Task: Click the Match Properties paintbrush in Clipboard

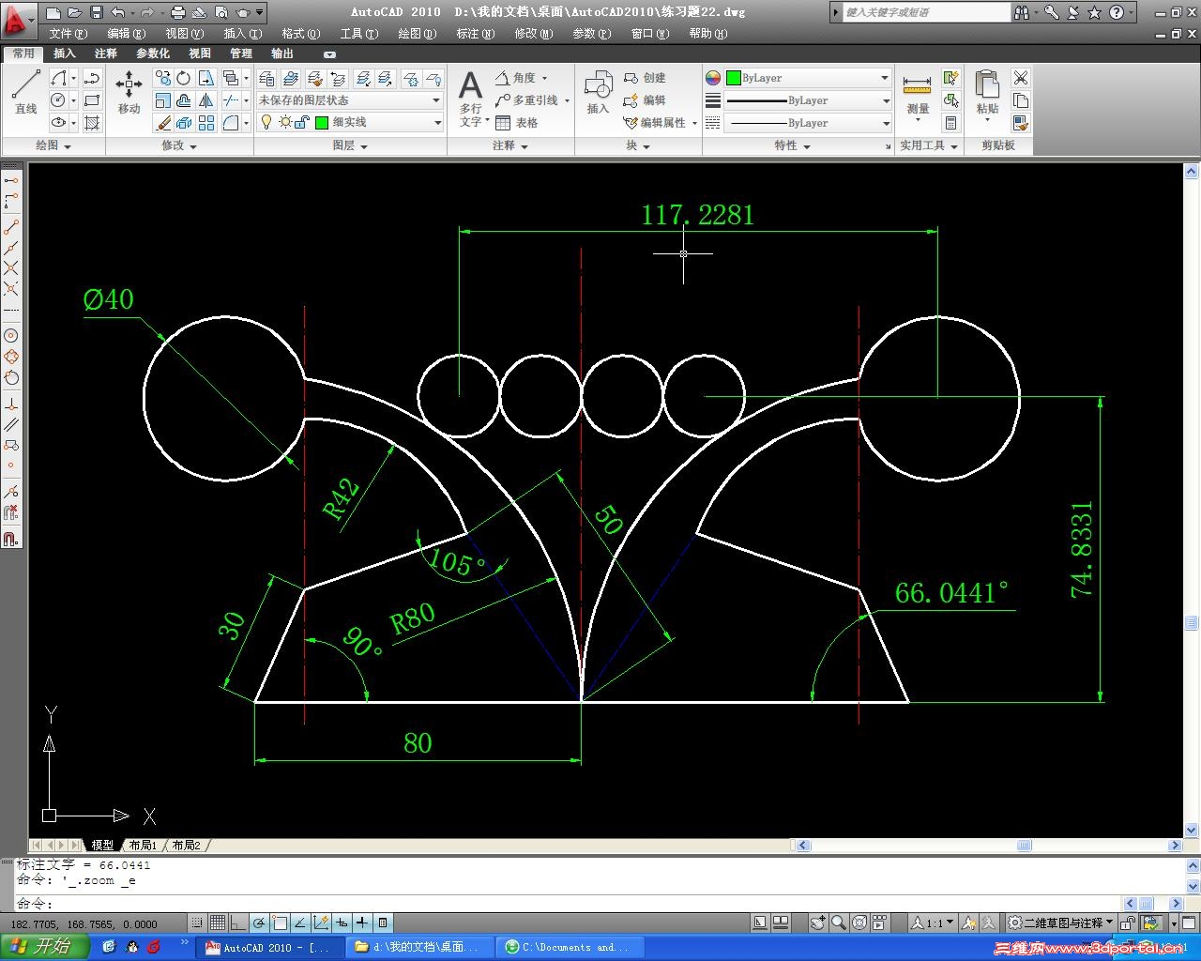Action: 1021,123
